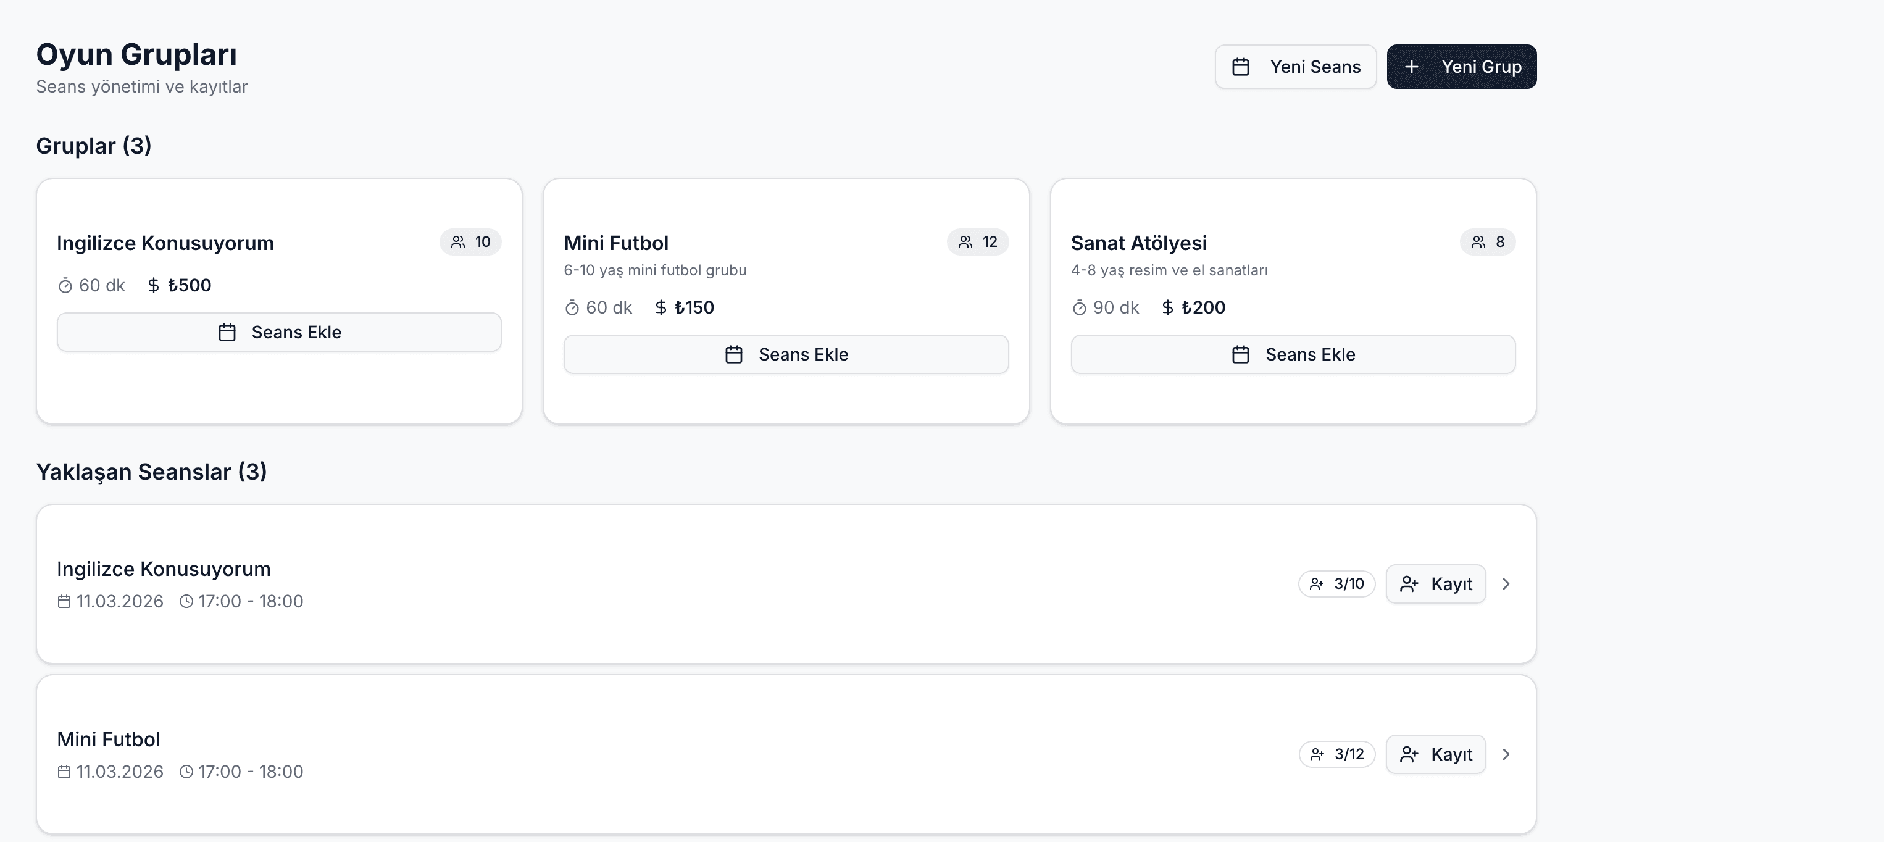Open Sanat Atölyesi group card title

[1138, 243]
